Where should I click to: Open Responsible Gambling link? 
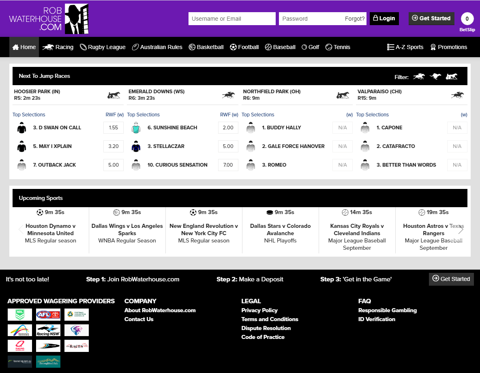[388, 310]
